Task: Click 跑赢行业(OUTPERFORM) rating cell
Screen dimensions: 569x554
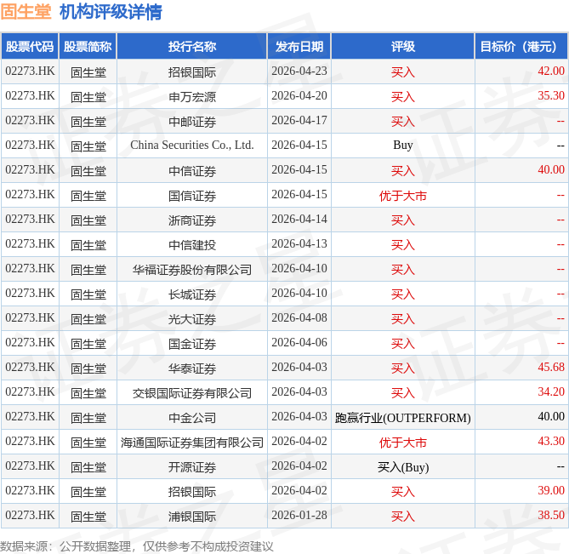Action: click(x=403, y=418)
